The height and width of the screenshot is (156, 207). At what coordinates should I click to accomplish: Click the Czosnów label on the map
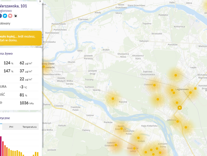click(59, 106)
